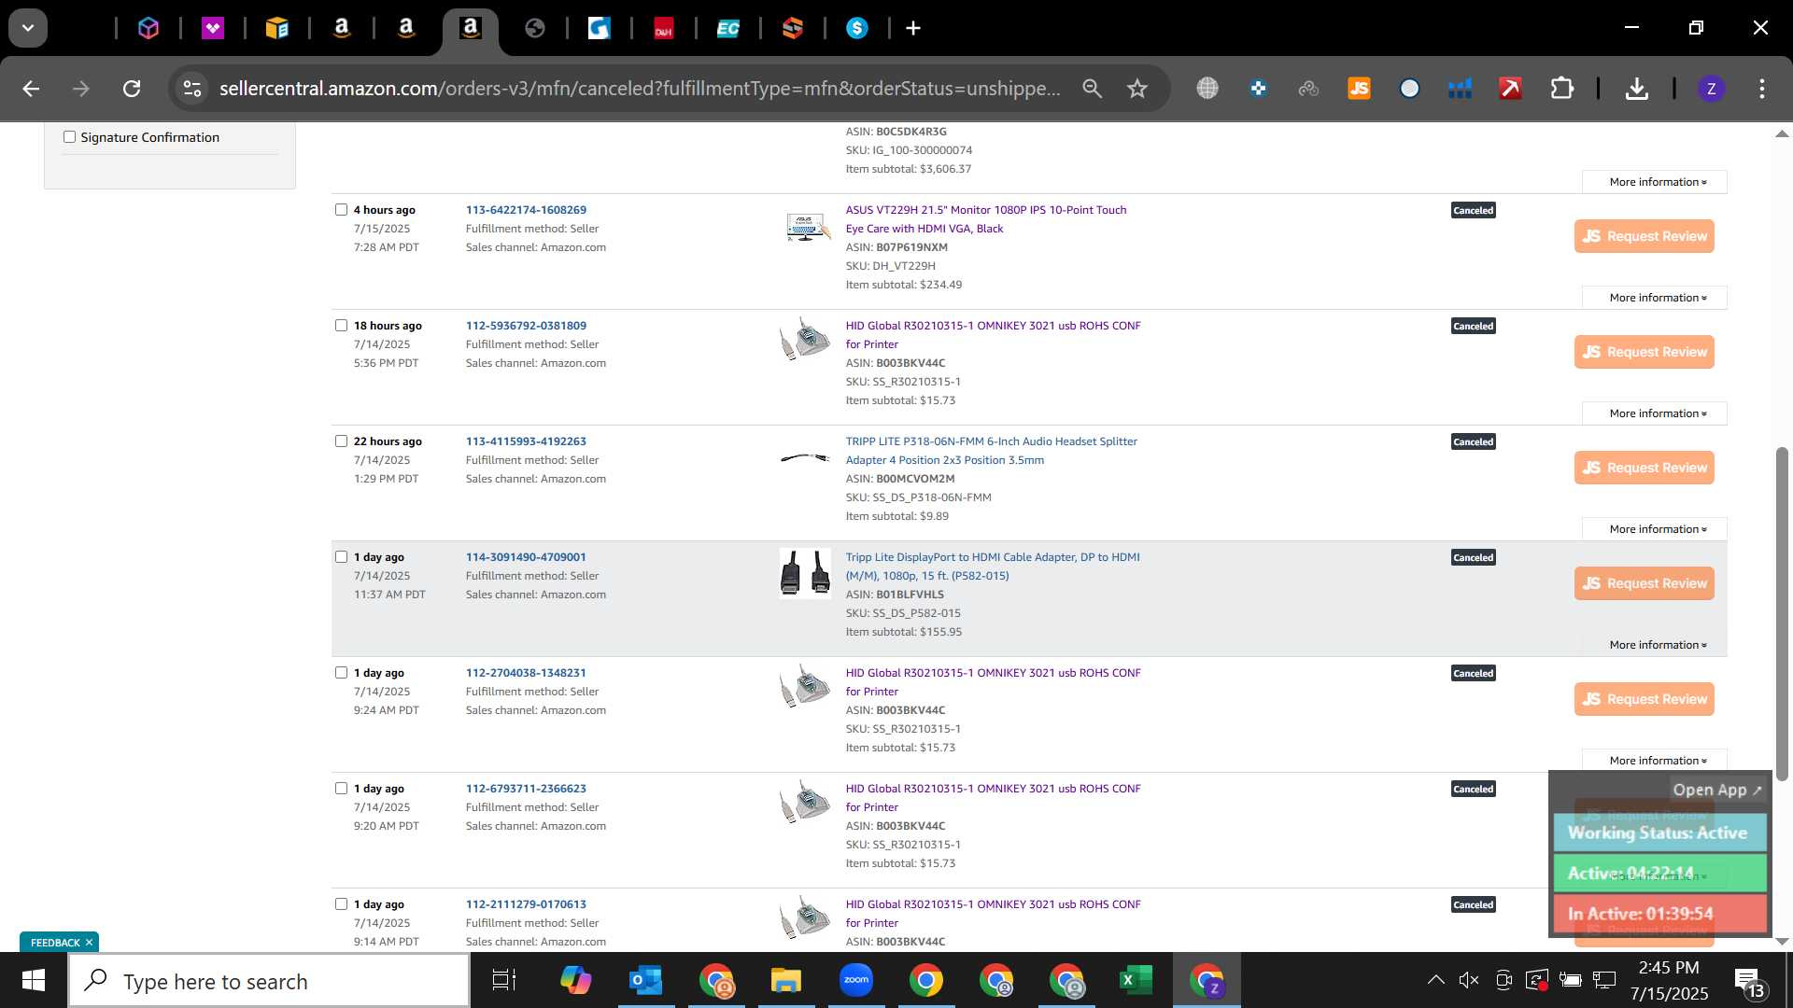Open TRIPP LITE P318-06N-FMM product link
This screenshot has width=1793, height=1008.
click(x=991, y=451)
